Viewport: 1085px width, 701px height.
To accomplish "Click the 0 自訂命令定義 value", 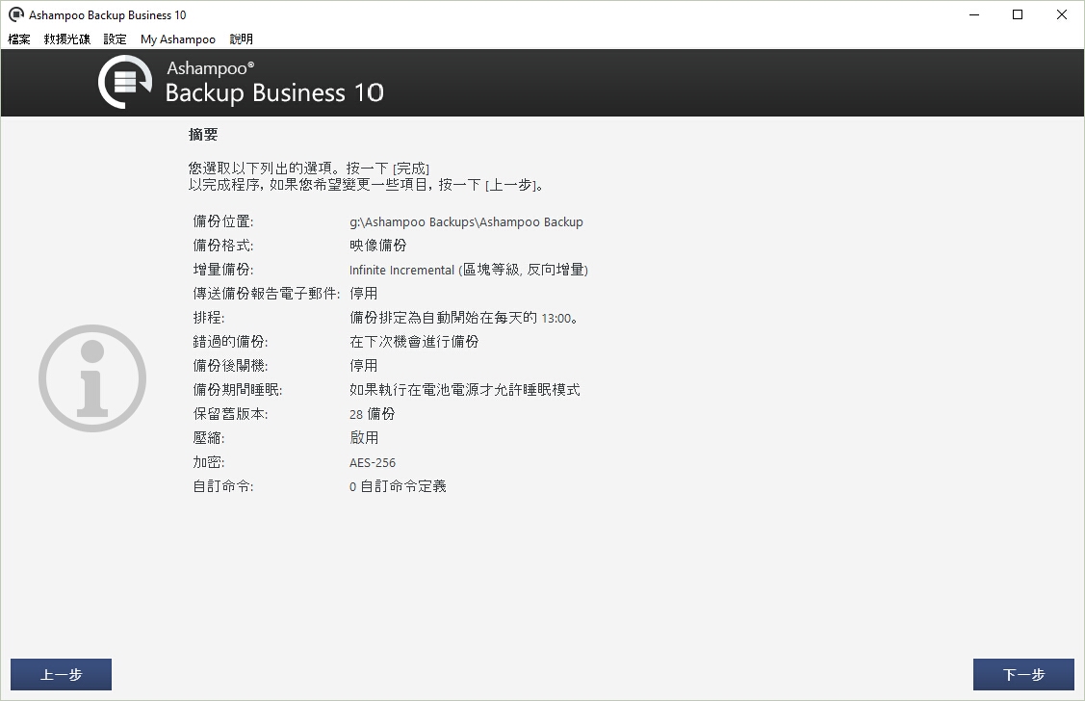I will coord(398,486).
